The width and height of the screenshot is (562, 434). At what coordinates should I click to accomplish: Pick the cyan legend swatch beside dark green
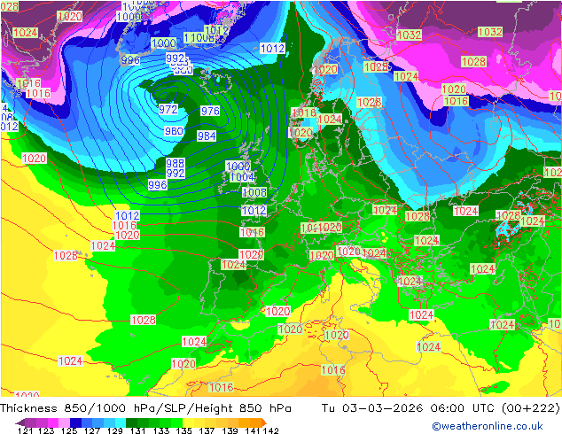[x=121, y=422]
